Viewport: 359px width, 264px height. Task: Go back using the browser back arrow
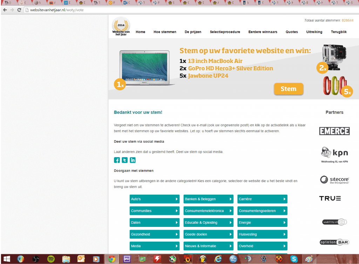(x=5, y=10)
